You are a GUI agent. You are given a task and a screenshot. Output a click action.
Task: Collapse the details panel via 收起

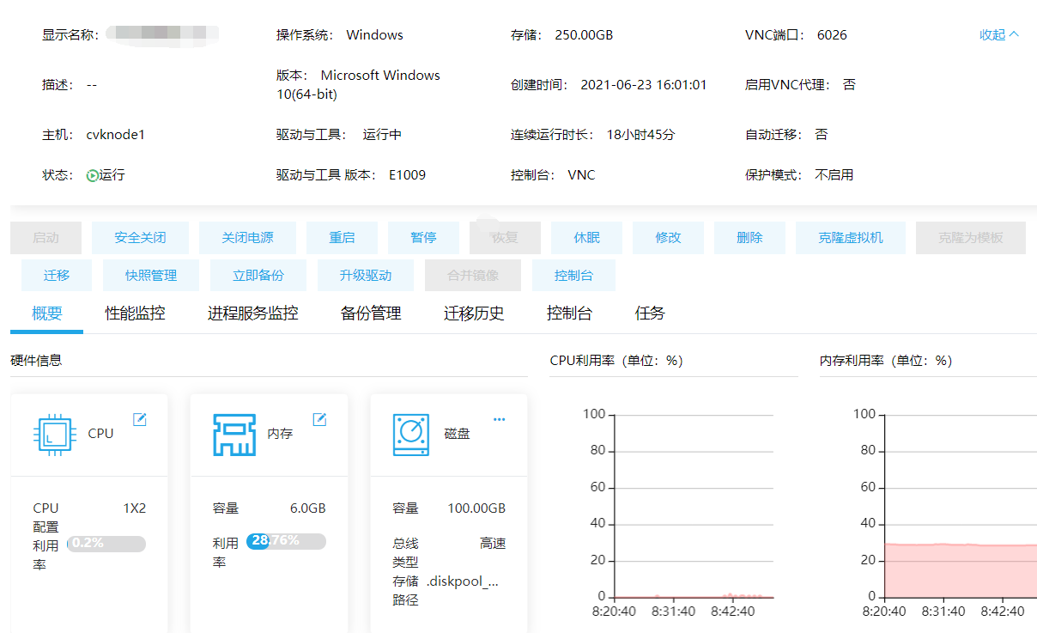pos(999,35)
